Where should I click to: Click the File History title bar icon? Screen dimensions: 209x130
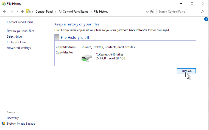(x=3, y=4)
